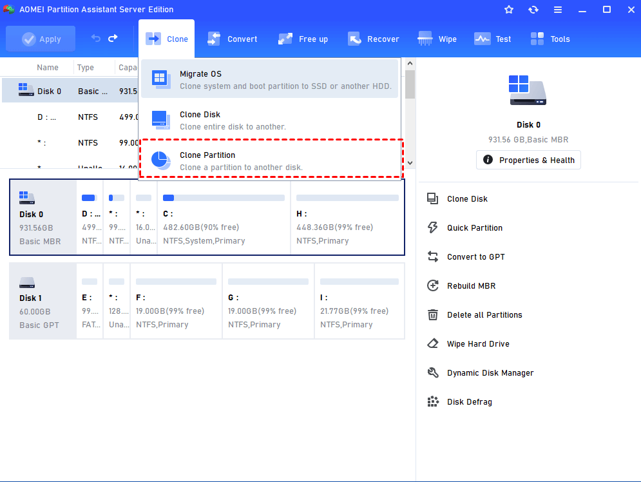Click the star favorites icon in title bar

508,10
